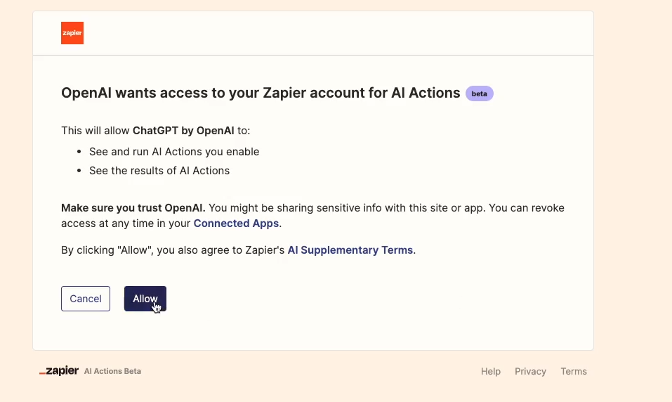Open the AI Supplementary Terms link
Image resolution: width=672 pixels, height=402 pixels.
[x=350, y=249]
